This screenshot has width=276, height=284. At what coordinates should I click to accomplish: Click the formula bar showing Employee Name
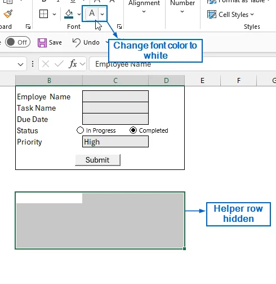[x=182, y=64]
